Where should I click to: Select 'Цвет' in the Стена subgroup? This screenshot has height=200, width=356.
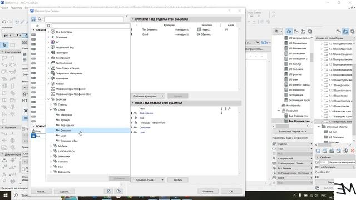63,136
